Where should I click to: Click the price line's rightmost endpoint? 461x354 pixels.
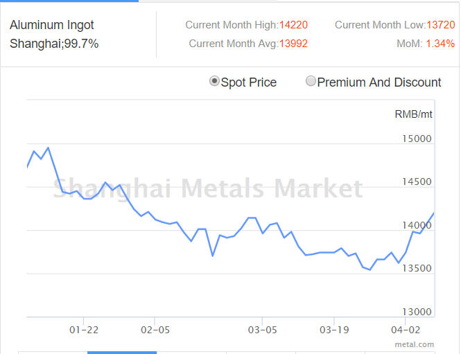tap(434, 213)
